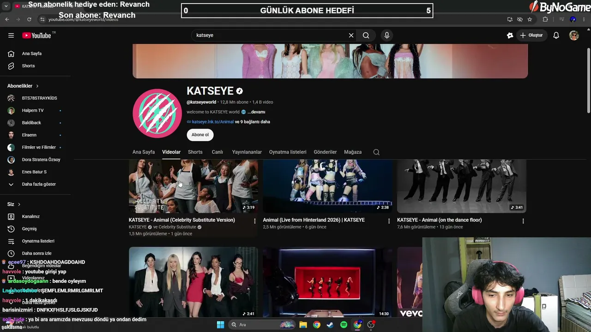Click the Chrome address bar URL
Screen dimensions: 591x332
pyautogui.click(x=83, y=19)
